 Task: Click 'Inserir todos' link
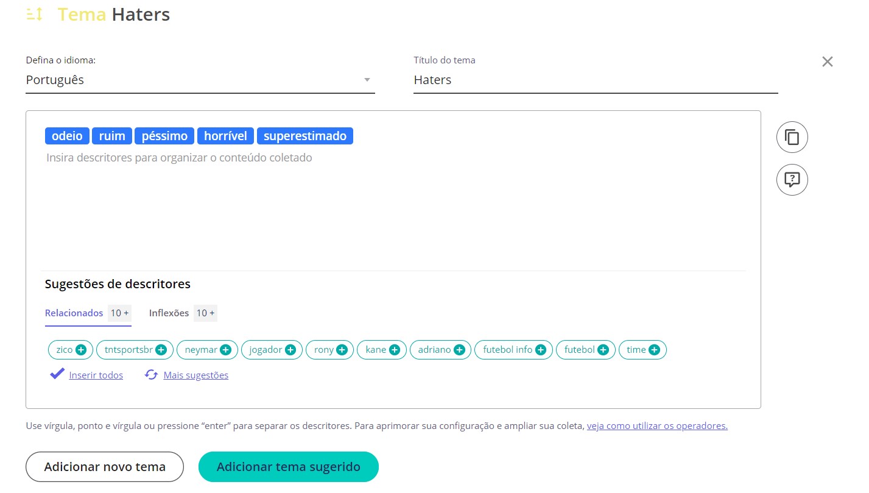click(96, 375)
